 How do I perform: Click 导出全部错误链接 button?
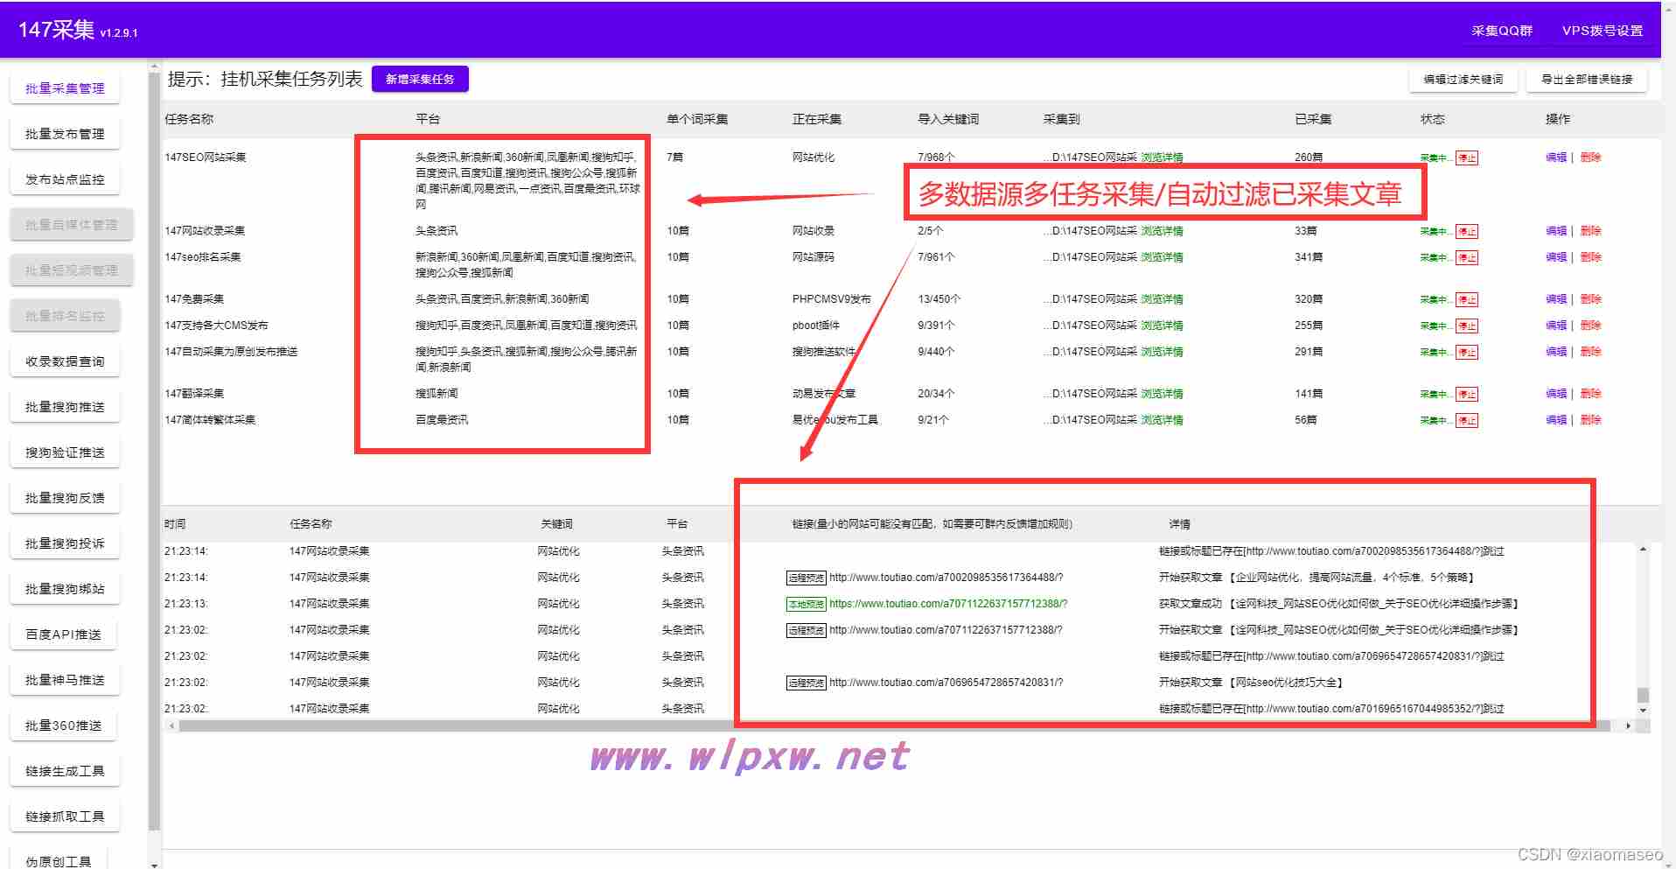(1587, 79)
